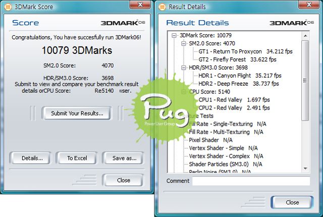Export results with To Excel button
This screenshot has width=323, height=217.
[x=77, y=158]
